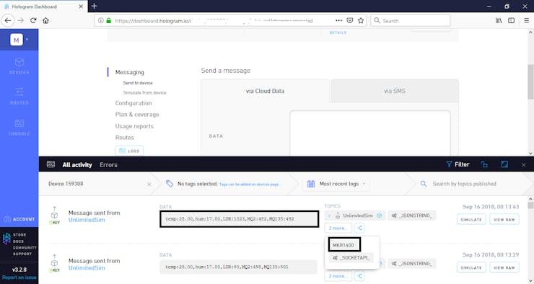534x284 pixels.
Task: Click VIEW RAW for the 00:13:43 message
Action: coord(504,219)
